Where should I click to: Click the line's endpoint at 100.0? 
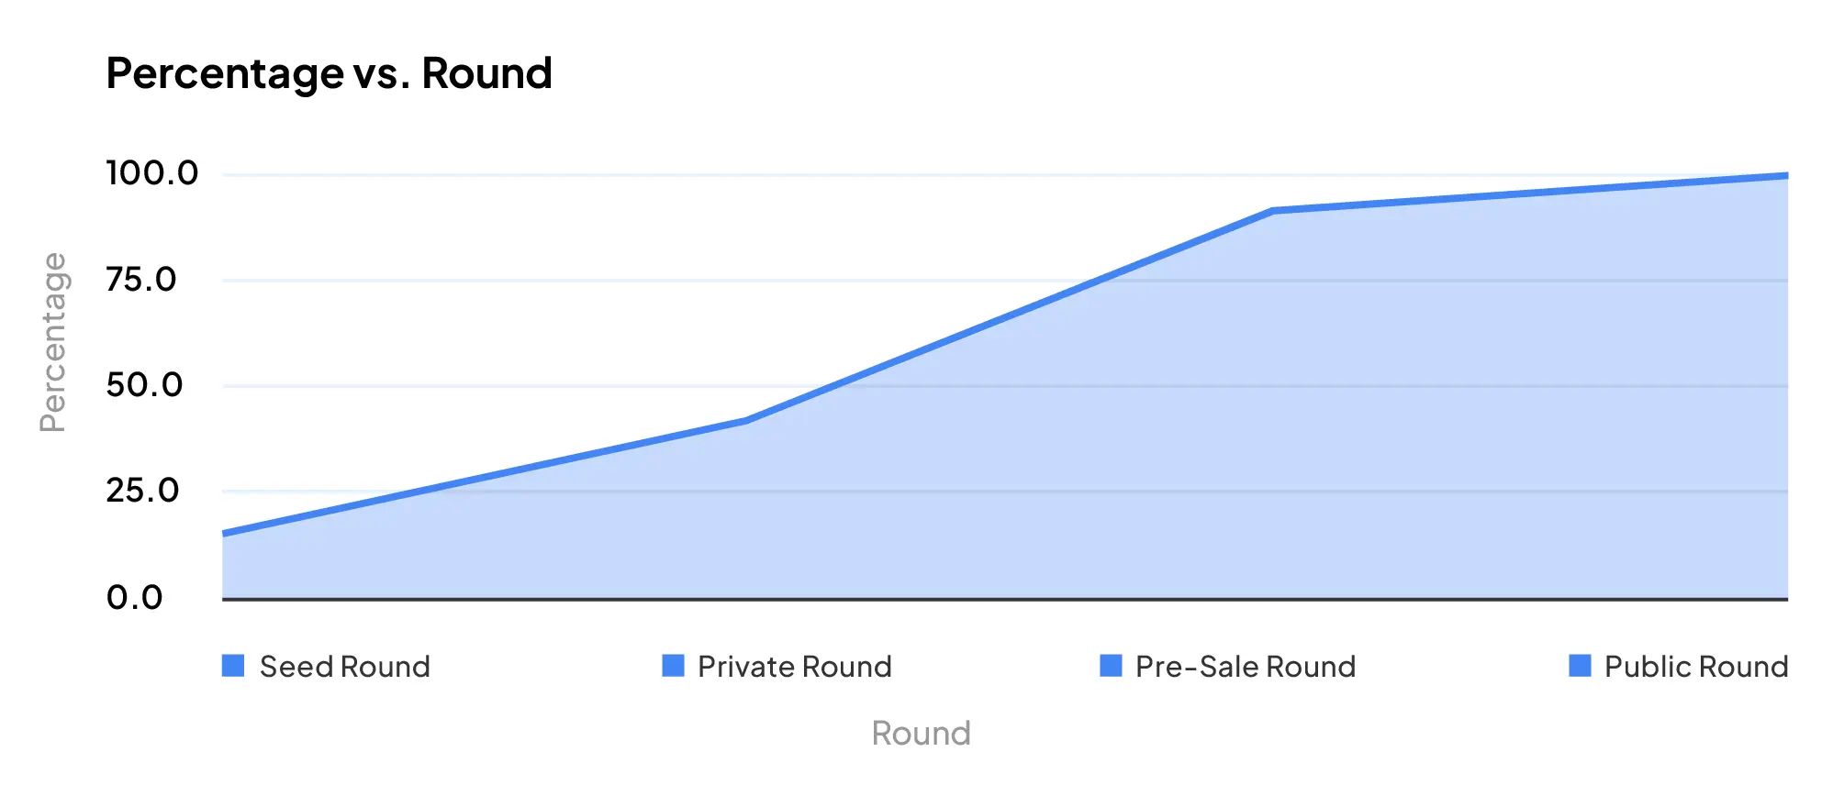coord(1785,175)
